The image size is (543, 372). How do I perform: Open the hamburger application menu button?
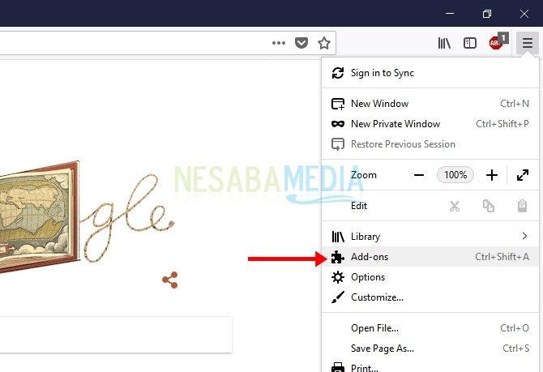(528, 43)
